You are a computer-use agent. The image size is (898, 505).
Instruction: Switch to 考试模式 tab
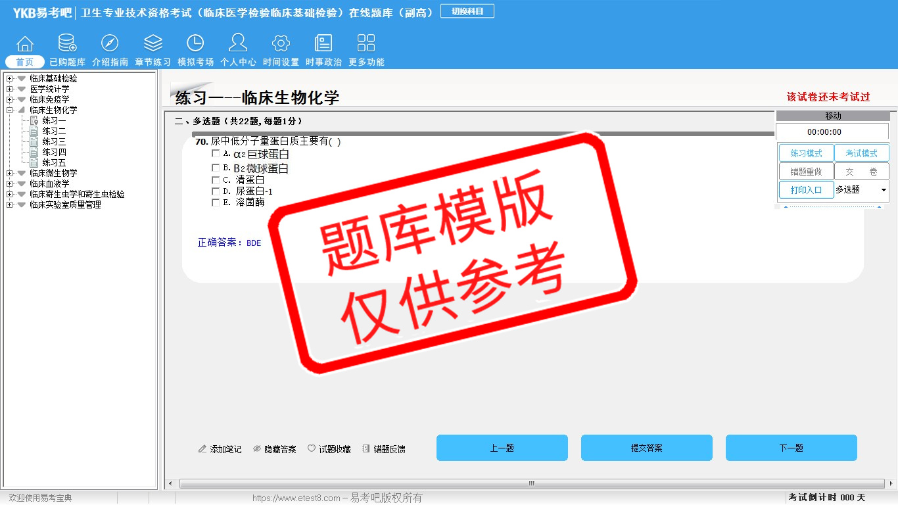point(861,153)
